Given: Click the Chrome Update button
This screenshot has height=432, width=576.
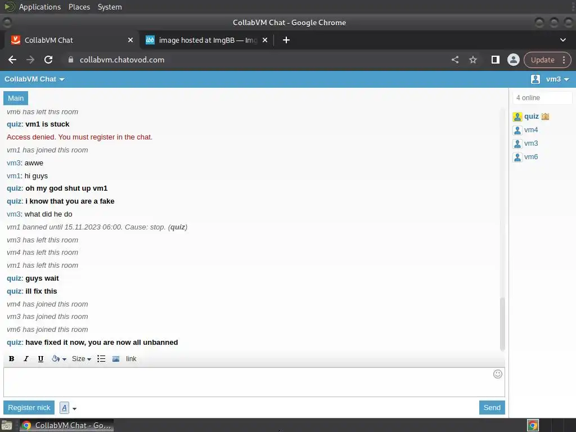Looking at the screenshot, I should [542, 60].
